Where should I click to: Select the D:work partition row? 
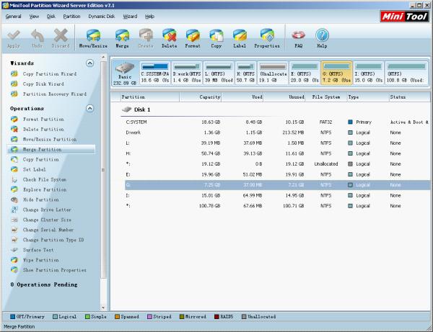point(278,133)
